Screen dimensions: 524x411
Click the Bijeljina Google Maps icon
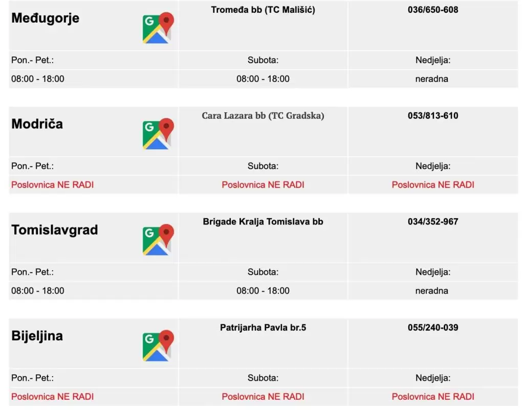(158, 346)
